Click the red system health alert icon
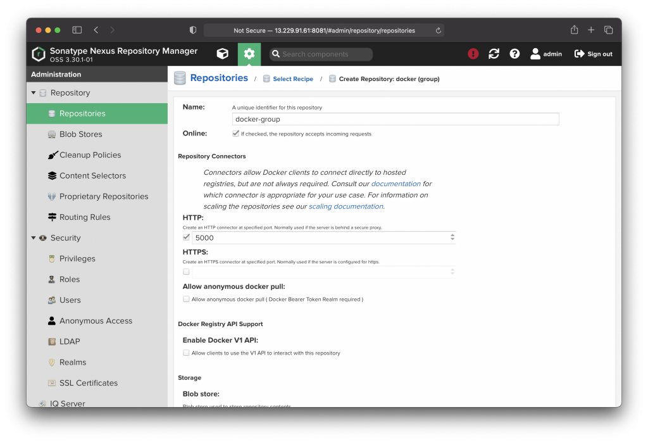 pos(473,54)
